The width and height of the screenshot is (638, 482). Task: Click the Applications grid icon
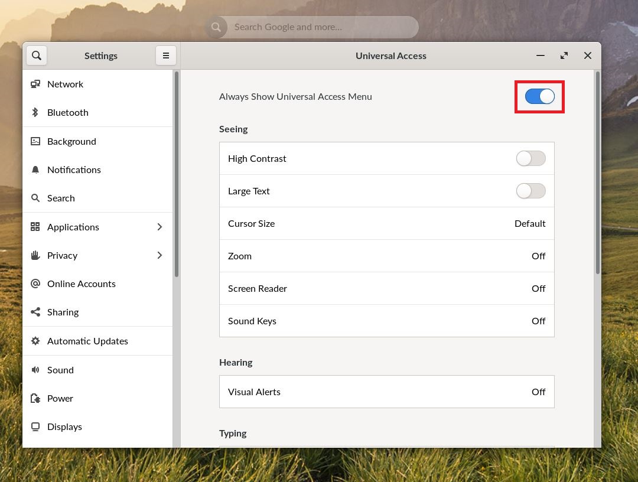[35, 227]
